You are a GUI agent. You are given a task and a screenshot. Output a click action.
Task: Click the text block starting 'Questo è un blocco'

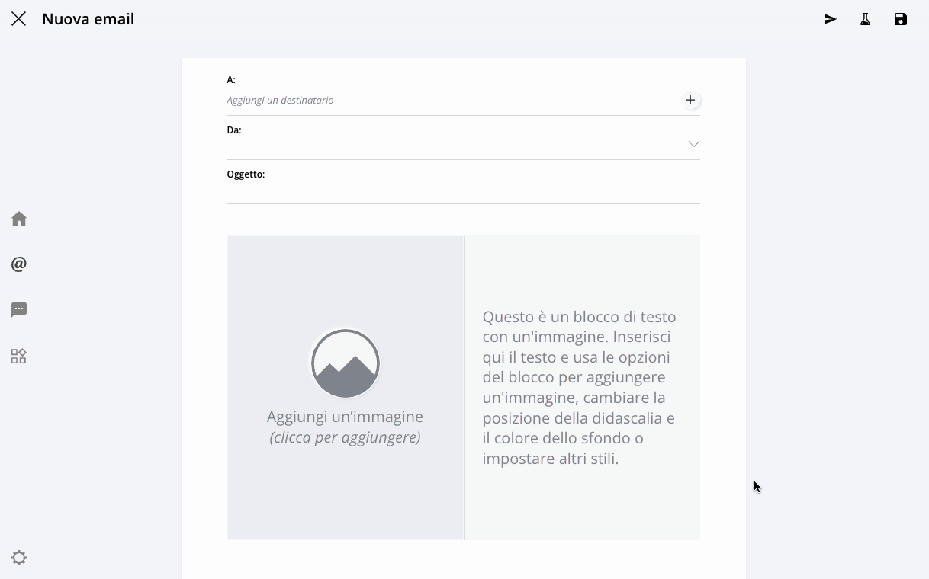[580, 387]
